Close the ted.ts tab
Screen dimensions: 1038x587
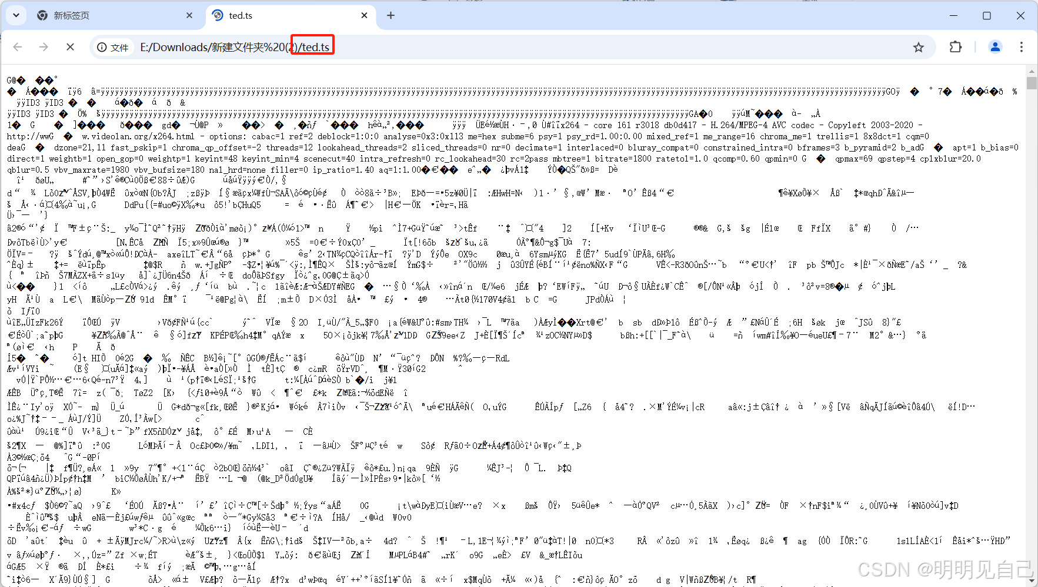(x=364, y=15)
